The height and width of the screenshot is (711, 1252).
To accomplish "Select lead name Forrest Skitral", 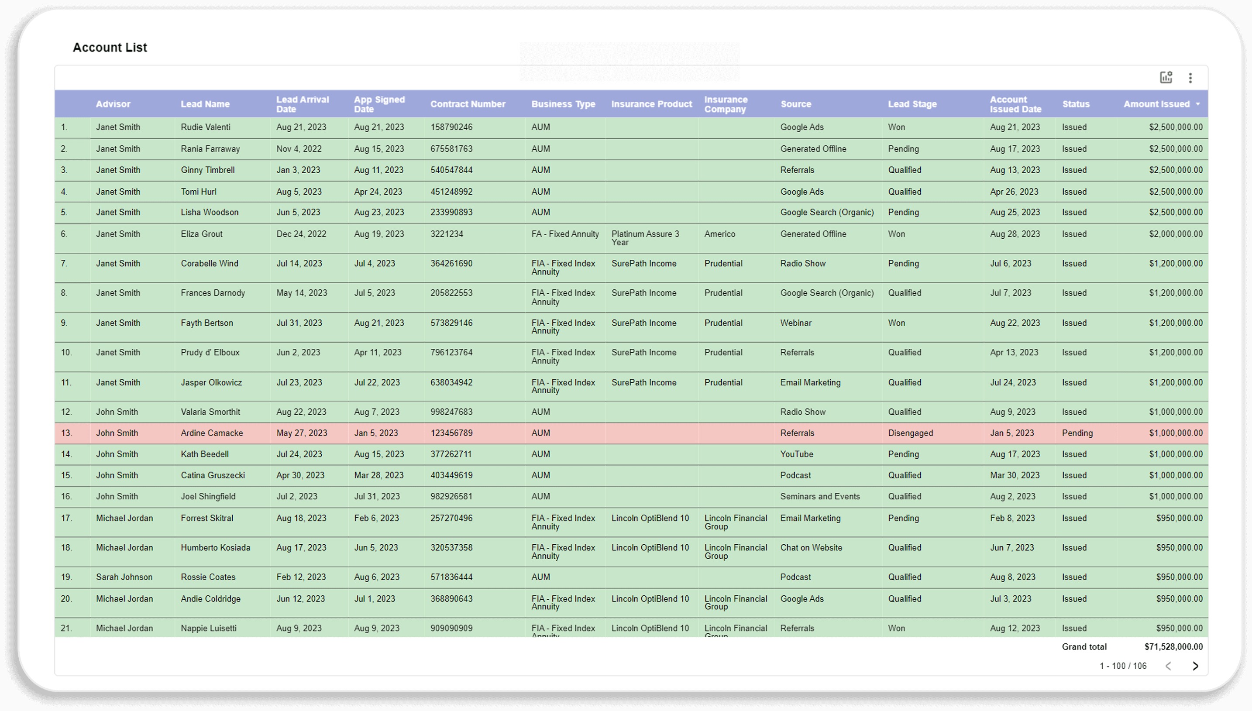I will pos(207,518).
